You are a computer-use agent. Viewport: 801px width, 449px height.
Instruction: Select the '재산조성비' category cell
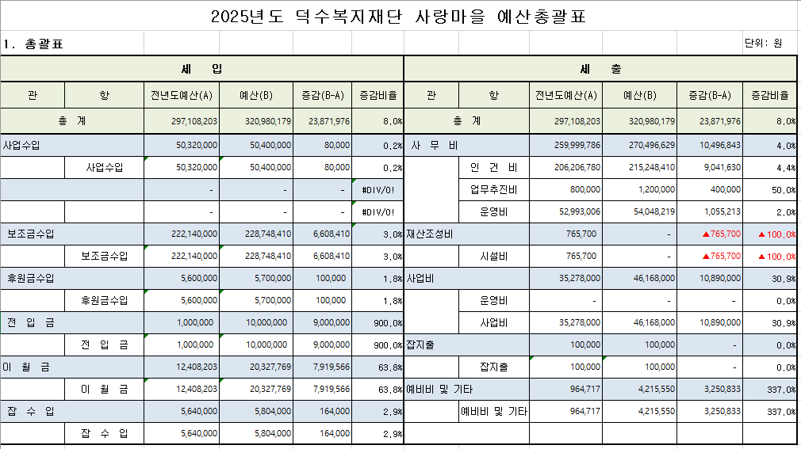[434, 234]
